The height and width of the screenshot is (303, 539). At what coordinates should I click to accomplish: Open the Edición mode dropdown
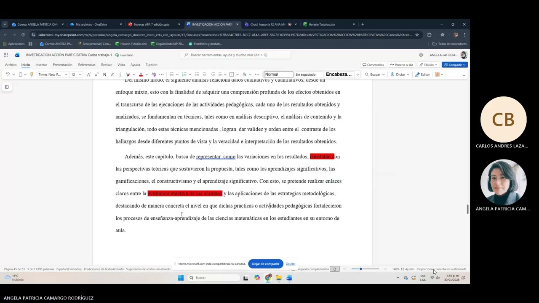pyautogui.click(x=428, y=65)
